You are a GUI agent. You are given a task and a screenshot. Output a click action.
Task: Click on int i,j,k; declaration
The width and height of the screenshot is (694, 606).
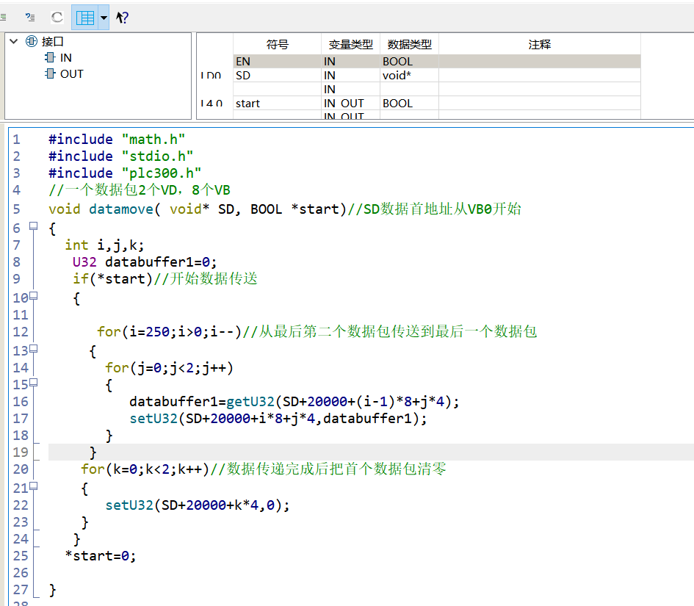pos(104,245)
